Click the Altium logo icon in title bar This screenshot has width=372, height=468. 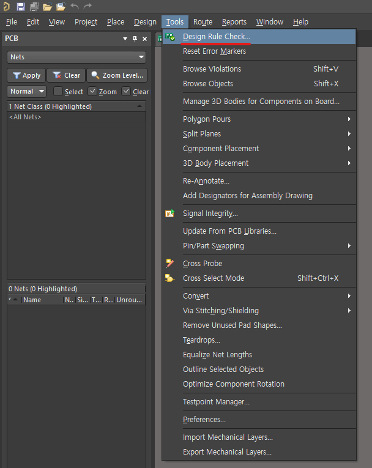coord(7,6)
